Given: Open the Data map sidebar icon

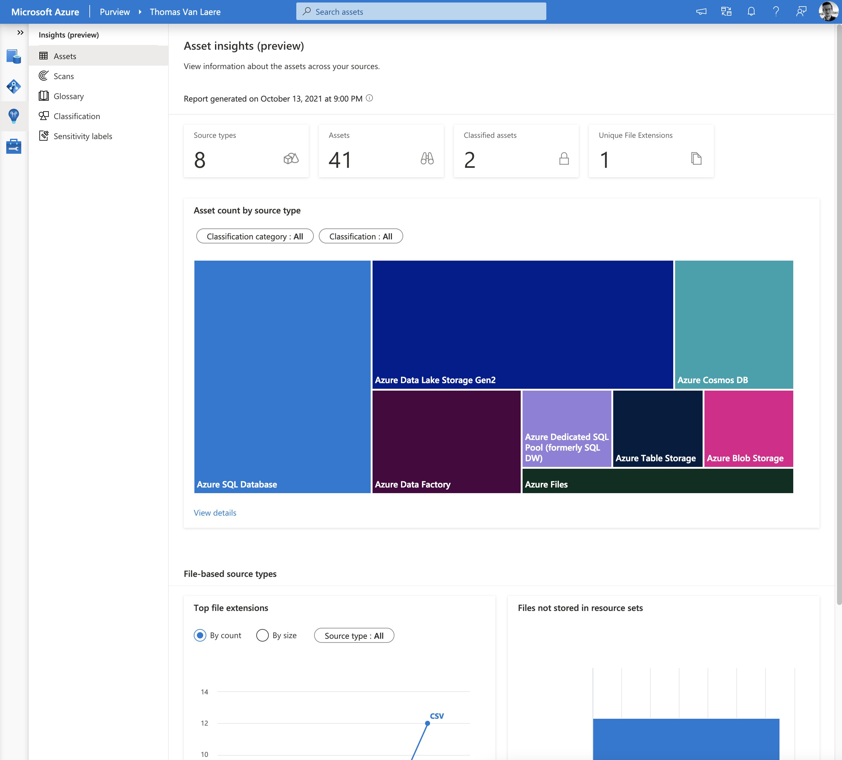Looking at the screenshot, I should coord(14,87).
